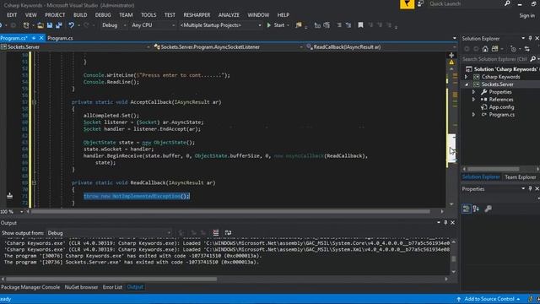Click Clear All icon in Output window
Screen dimensions: 540x304
tap(216, 233)
